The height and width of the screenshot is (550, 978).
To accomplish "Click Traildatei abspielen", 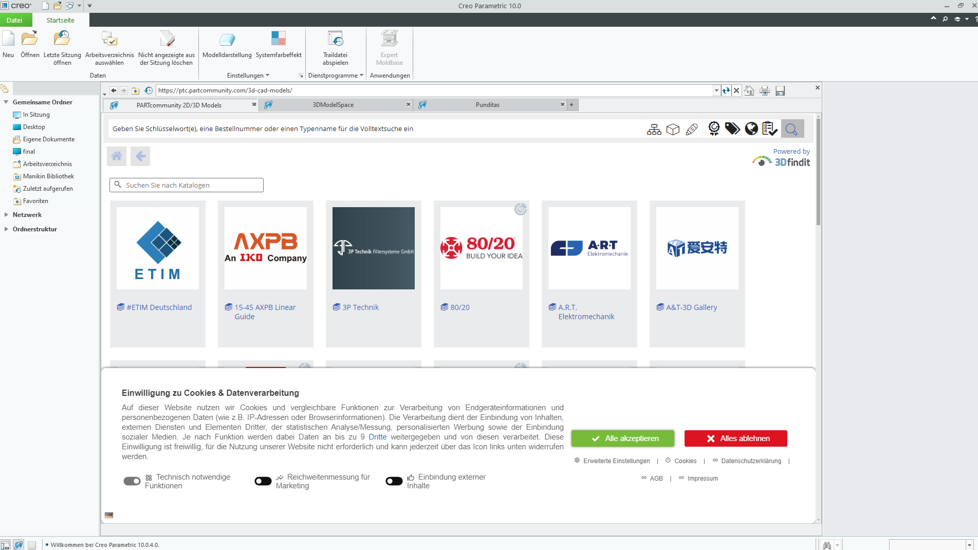I will pos(335,48).
